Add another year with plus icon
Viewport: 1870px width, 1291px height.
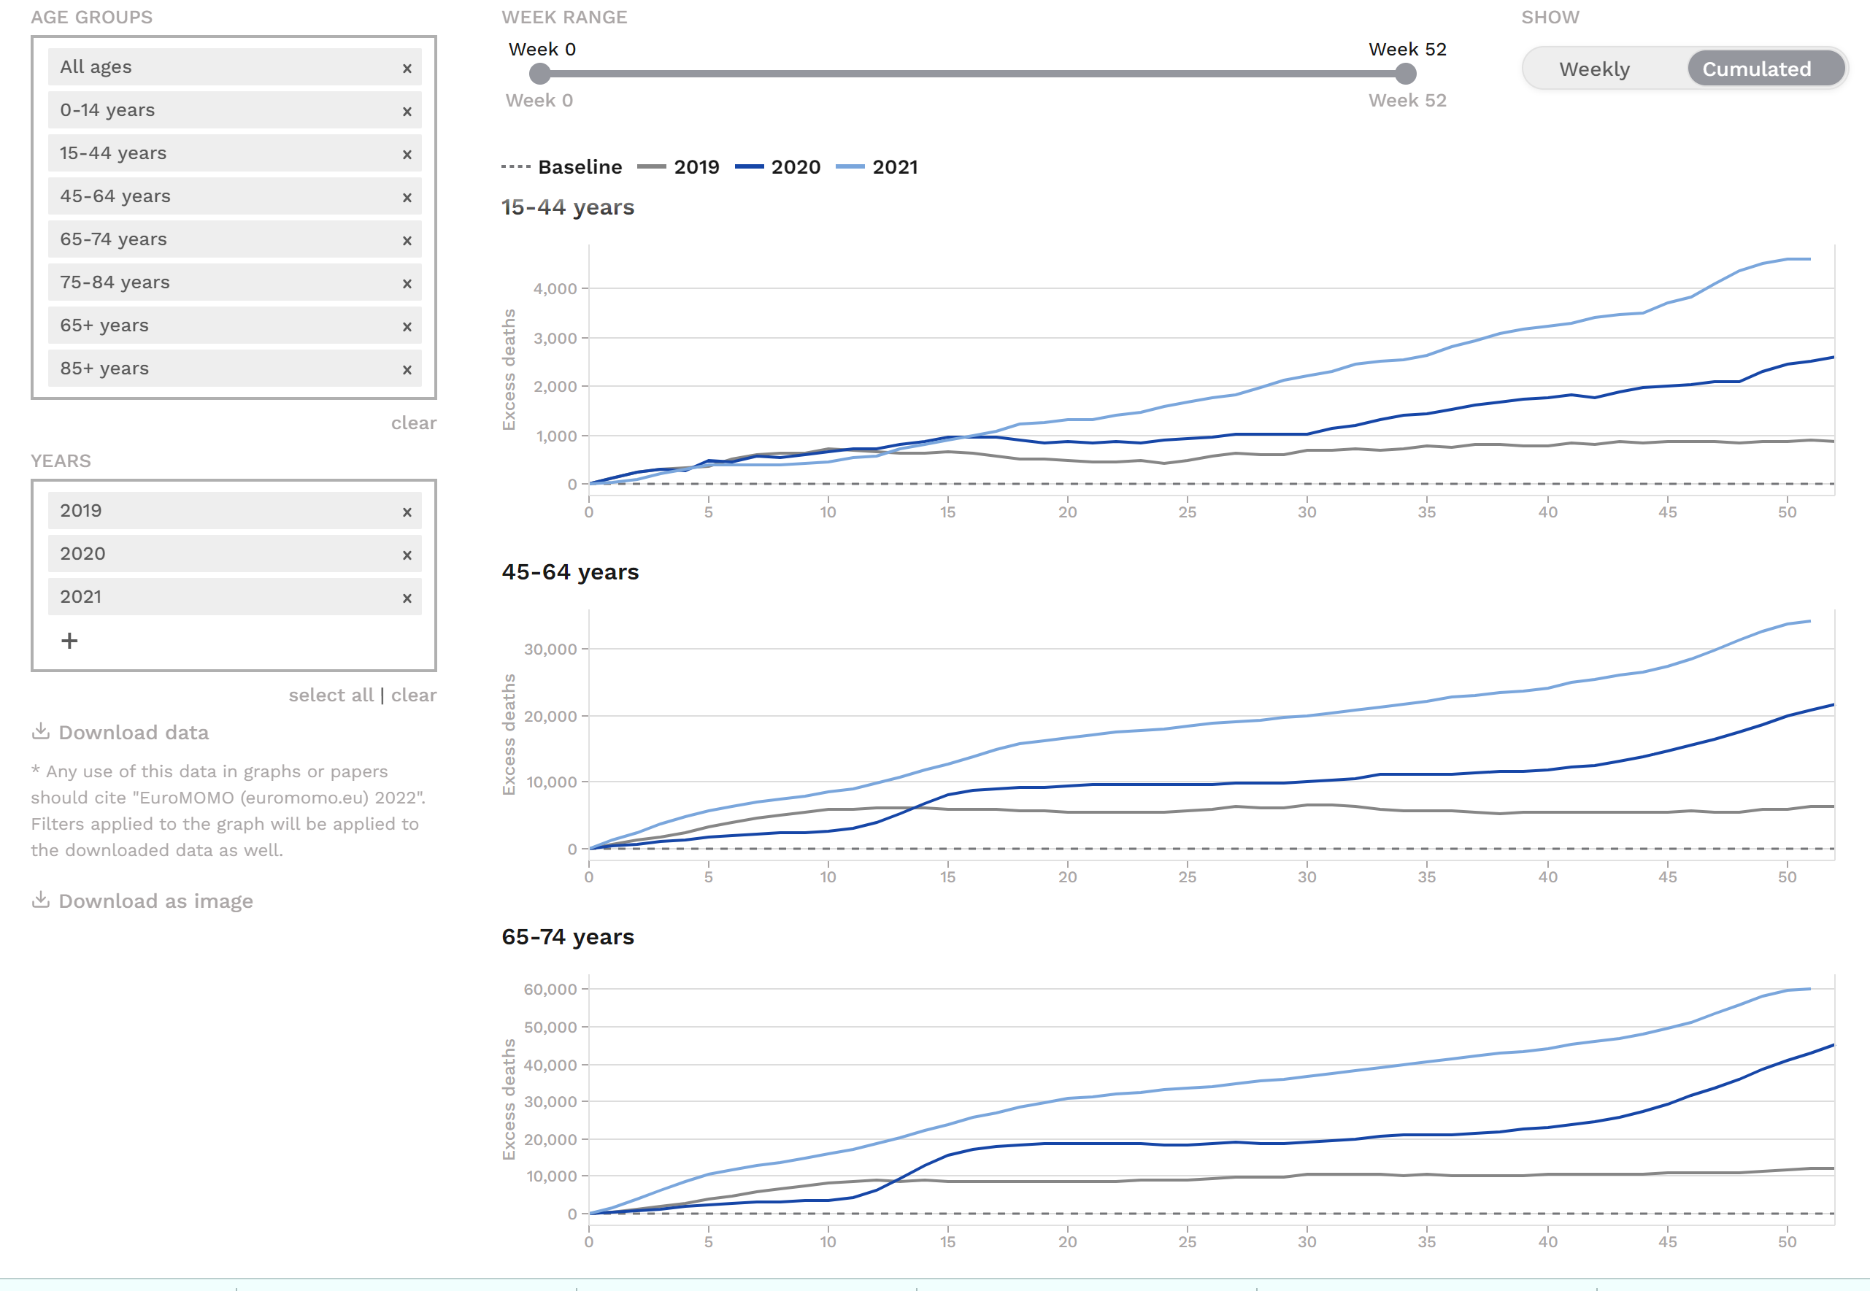tap(69, 641)
